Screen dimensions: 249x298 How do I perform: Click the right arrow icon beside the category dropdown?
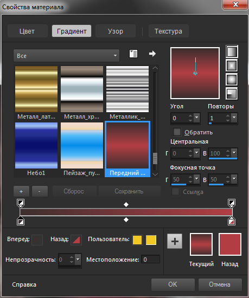pyautogui.click(x=152, y=54)
